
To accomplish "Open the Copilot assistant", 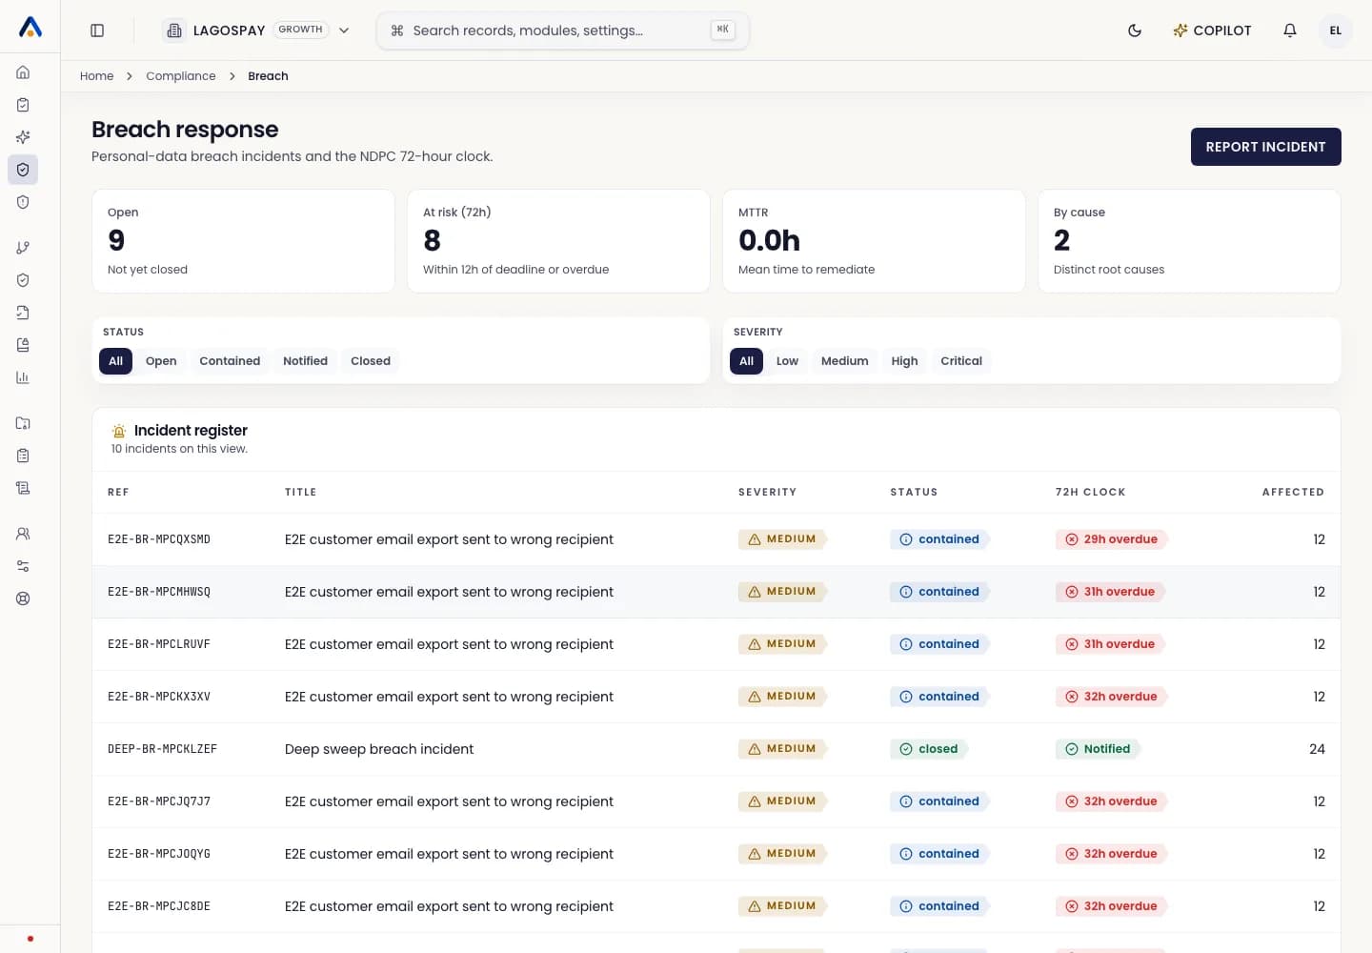I will pos(1212,30).
